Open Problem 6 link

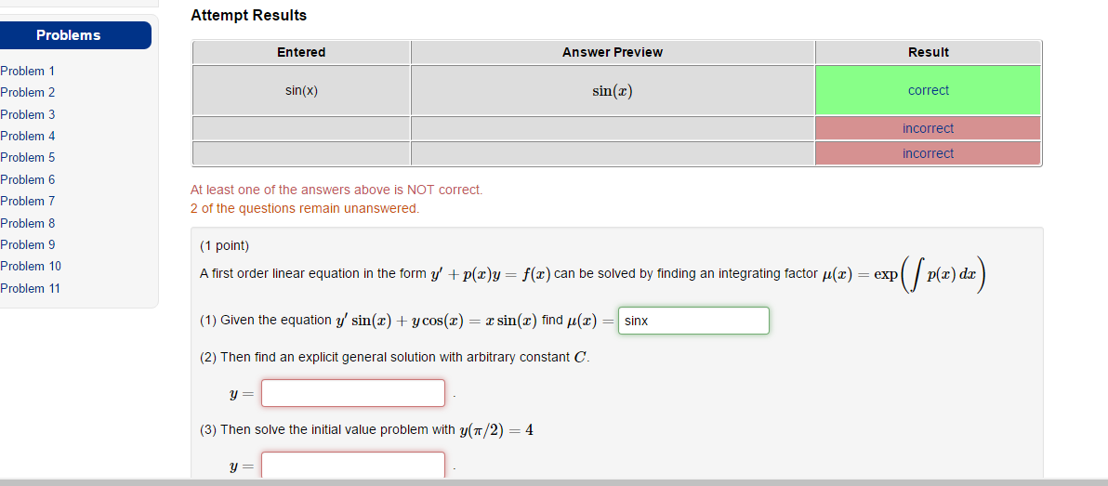(x=28, y=179)
